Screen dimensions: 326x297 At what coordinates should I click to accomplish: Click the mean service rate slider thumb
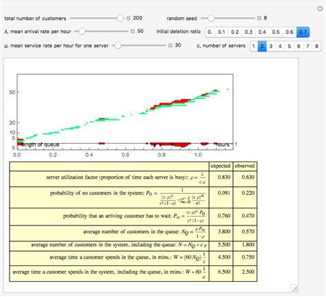click(x=118, y=45)
